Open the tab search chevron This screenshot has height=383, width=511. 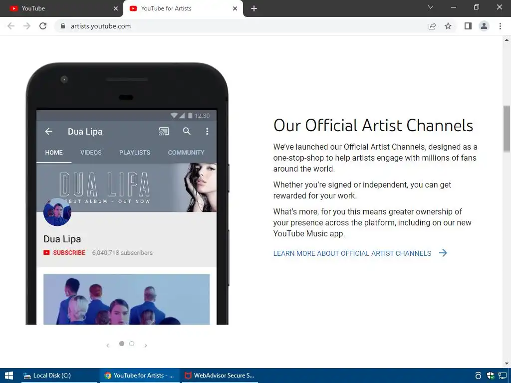coord(431,7)
